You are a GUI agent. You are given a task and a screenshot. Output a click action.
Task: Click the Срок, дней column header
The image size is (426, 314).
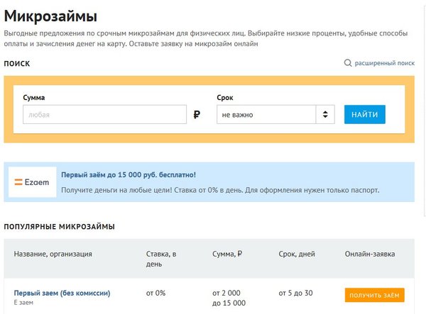coord(297,254)
